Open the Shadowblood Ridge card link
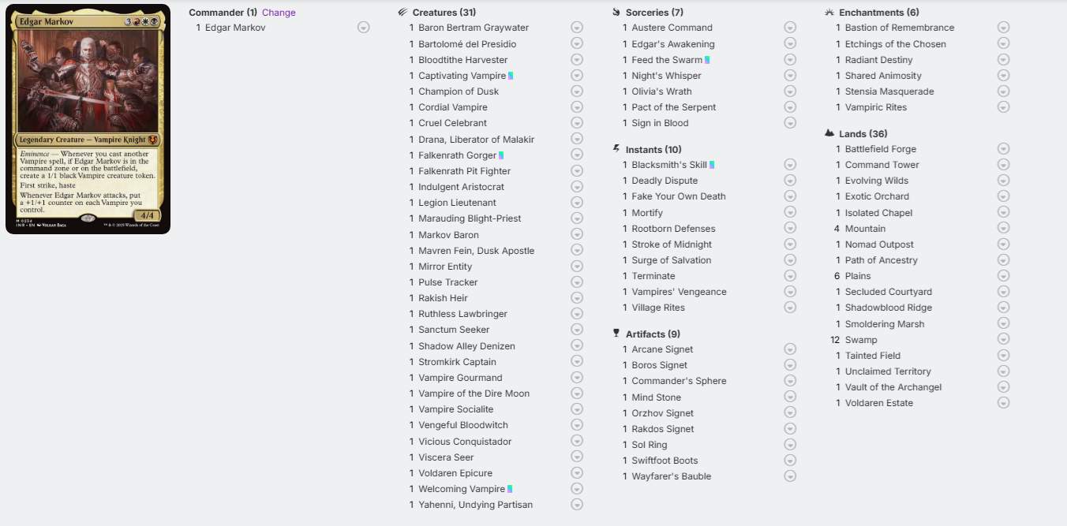Image resolution: width=1067 pixels, height=526 pixels. tap(889, 308)
